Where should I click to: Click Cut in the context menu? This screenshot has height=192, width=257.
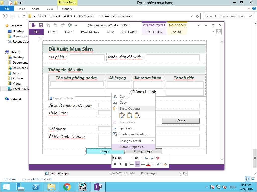tap(122, 97)
